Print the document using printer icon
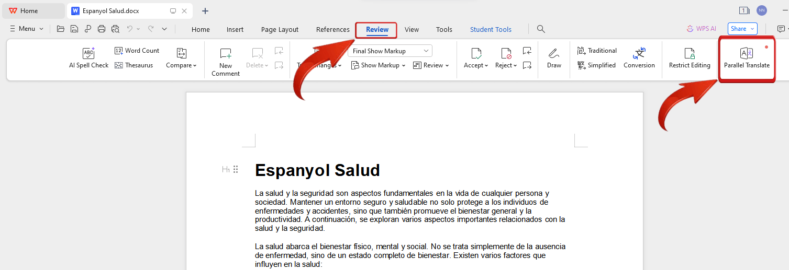 click(102, 29)
